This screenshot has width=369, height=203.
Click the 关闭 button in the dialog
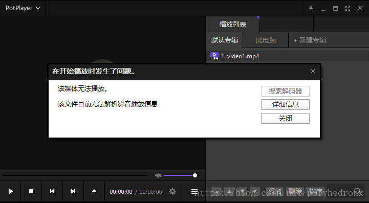(285, 118)
